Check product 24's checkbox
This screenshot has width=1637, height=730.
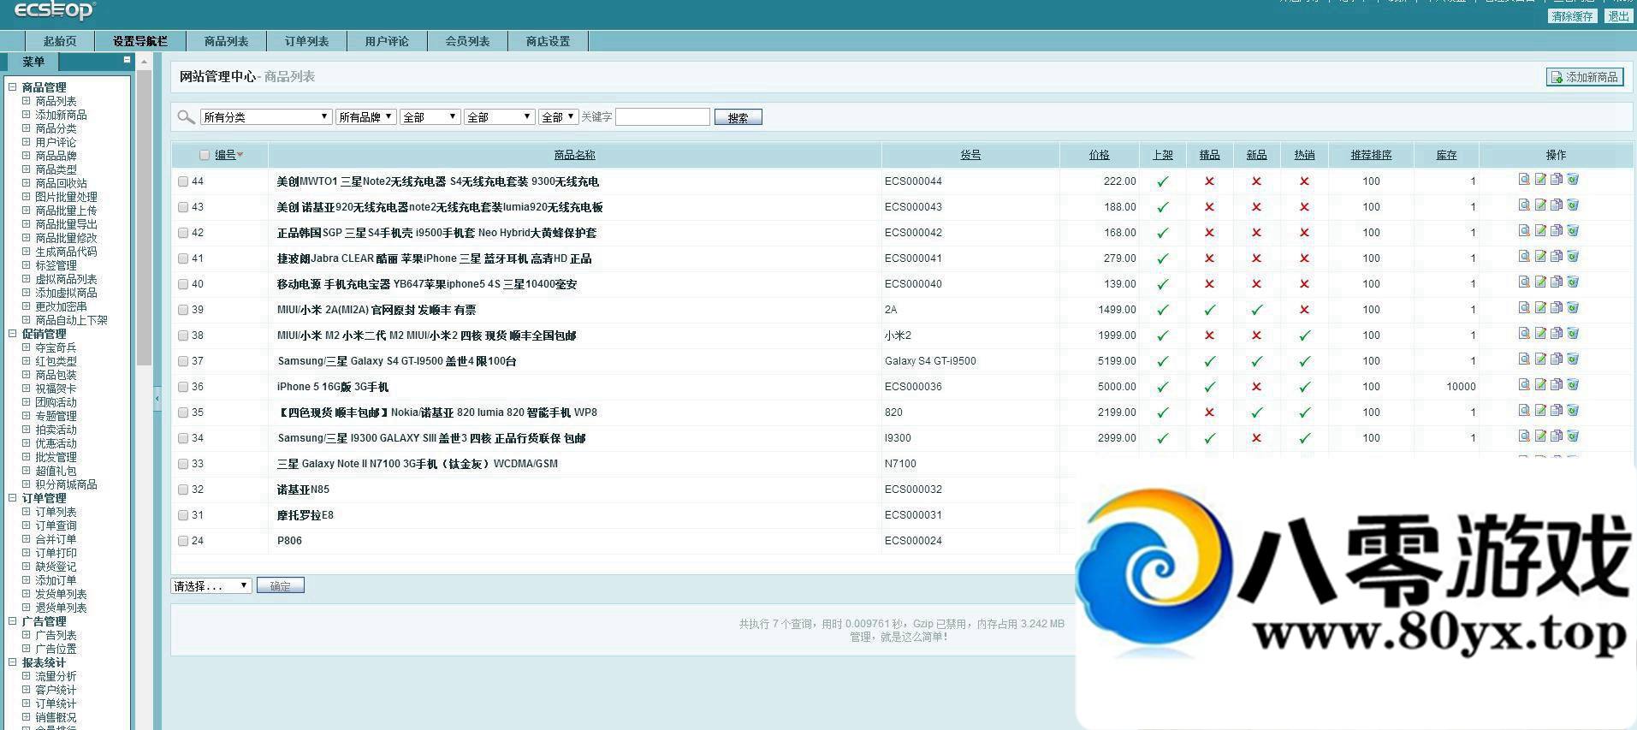click(183, 541)
